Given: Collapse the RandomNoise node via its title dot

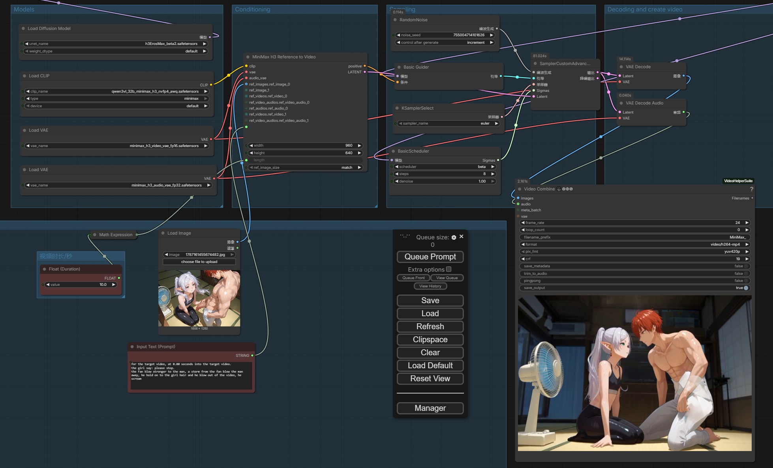Looking at the screenshot, I should coord(395,20).
